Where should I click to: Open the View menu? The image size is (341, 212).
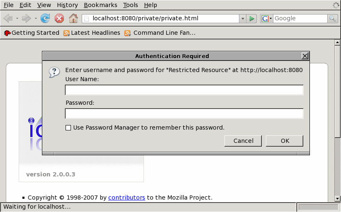click(44, 5)
